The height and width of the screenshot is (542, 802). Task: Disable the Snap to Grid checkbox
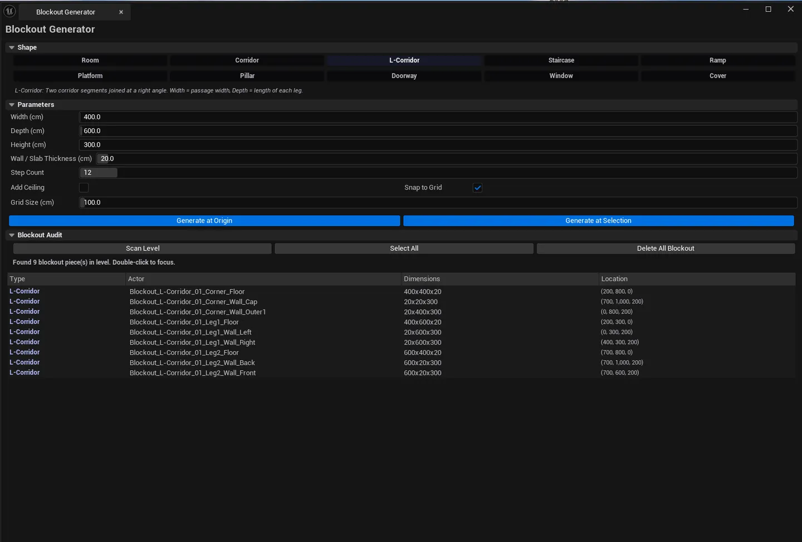[x=477, y=188]
